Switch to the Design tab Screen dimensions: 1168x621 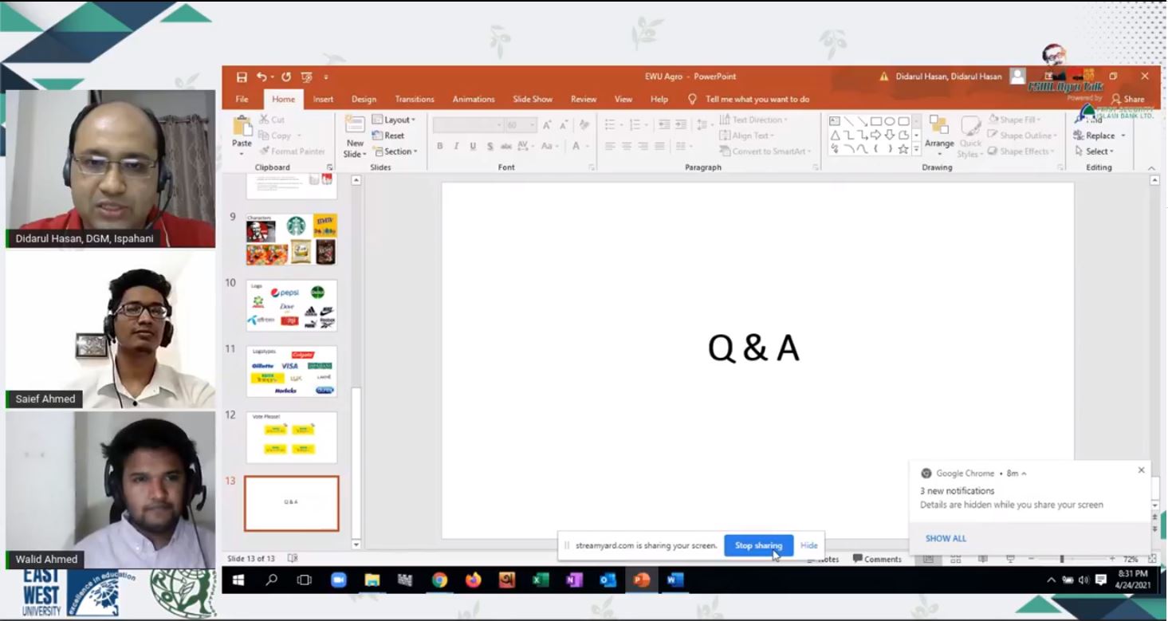[x=364, y=100]
